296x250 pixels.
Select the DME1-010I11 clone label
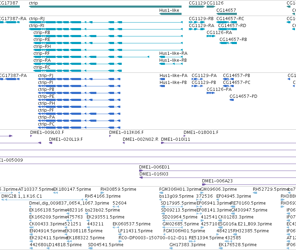coord(176,139)
